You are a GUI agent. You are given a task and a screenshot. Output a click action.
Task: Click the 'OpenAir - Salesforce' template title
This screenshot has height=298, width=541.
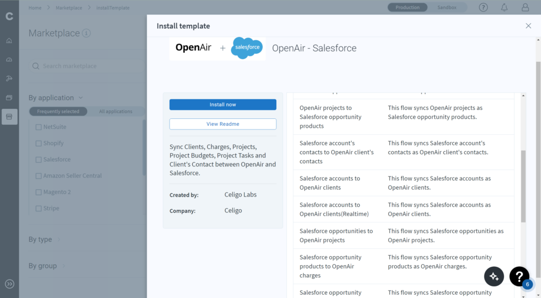314,48
